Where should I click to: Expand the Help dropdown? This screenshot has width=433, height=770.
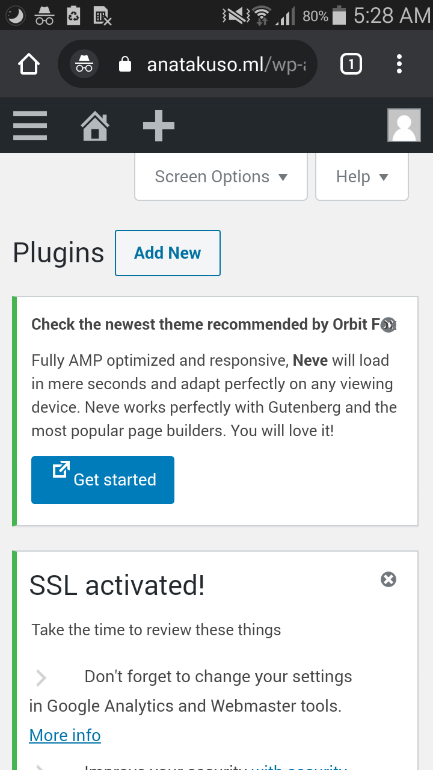tap(362, 177)
